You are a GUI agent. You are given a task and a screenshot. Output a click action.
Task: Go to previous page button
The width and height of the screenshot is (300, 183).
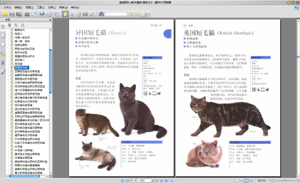[x=127, y=180]
